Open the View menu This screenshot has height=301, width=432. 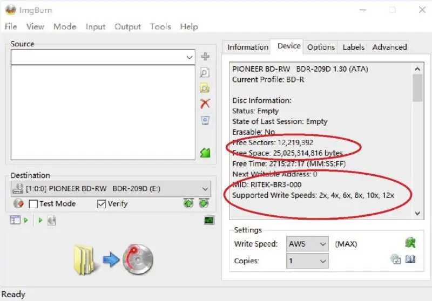click(35, 26)
